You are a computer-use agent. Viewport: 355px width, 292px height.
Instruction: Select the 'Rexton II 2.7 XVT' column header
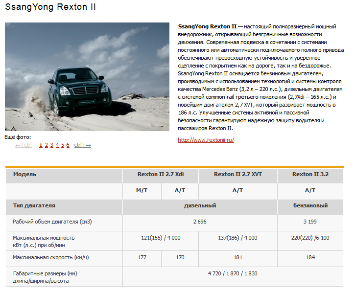[x=238, y=174]
